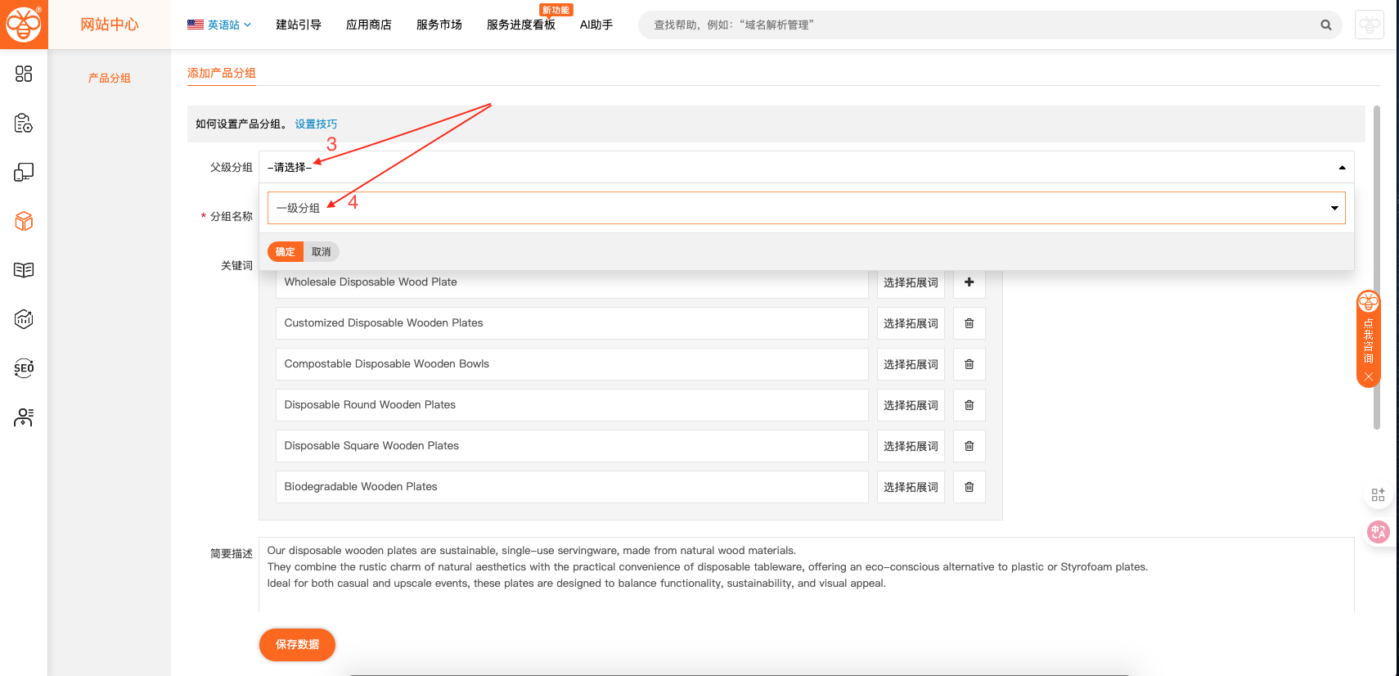
Task: Open the 英语站 language site dropdown
Action: tap(219, 25)
